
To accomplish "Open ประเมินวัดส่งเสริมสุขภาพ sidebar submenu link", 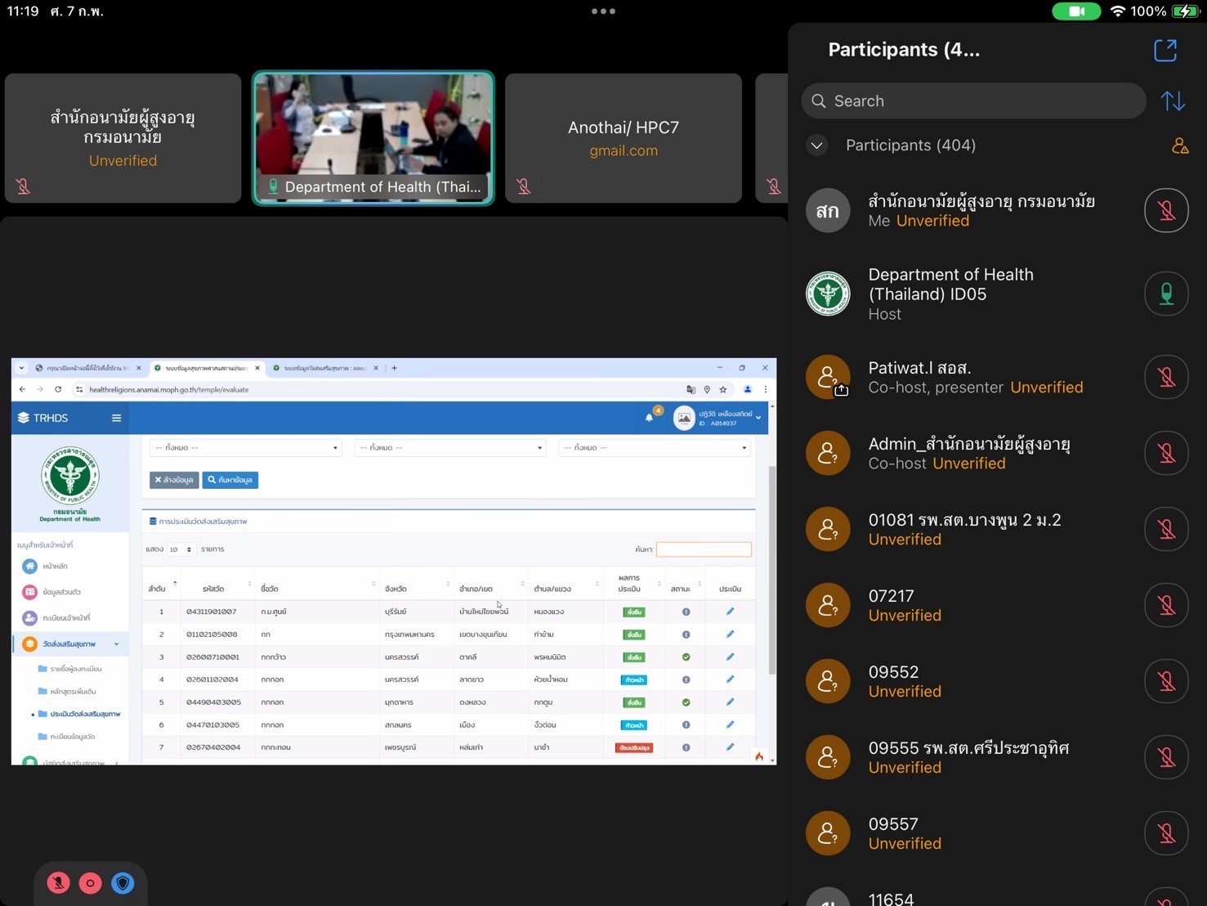I will [x=85, y=714].
